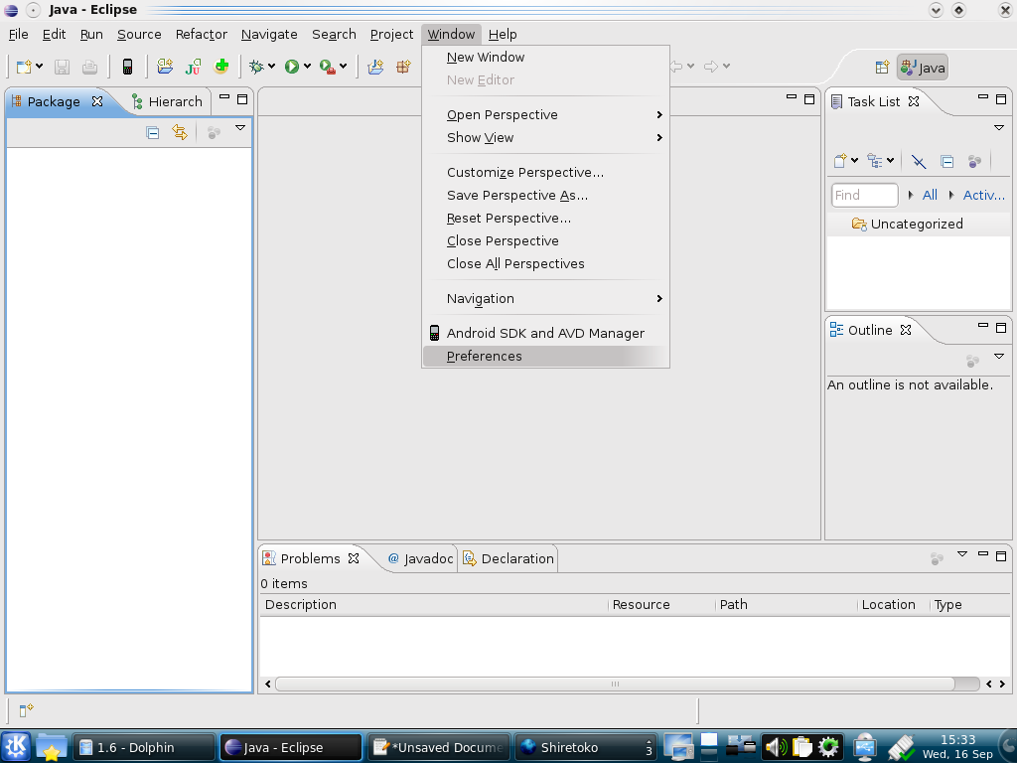Collapse All in Task List toolbar
Viewport: 1017px width, 763px height.
[946, 161]
